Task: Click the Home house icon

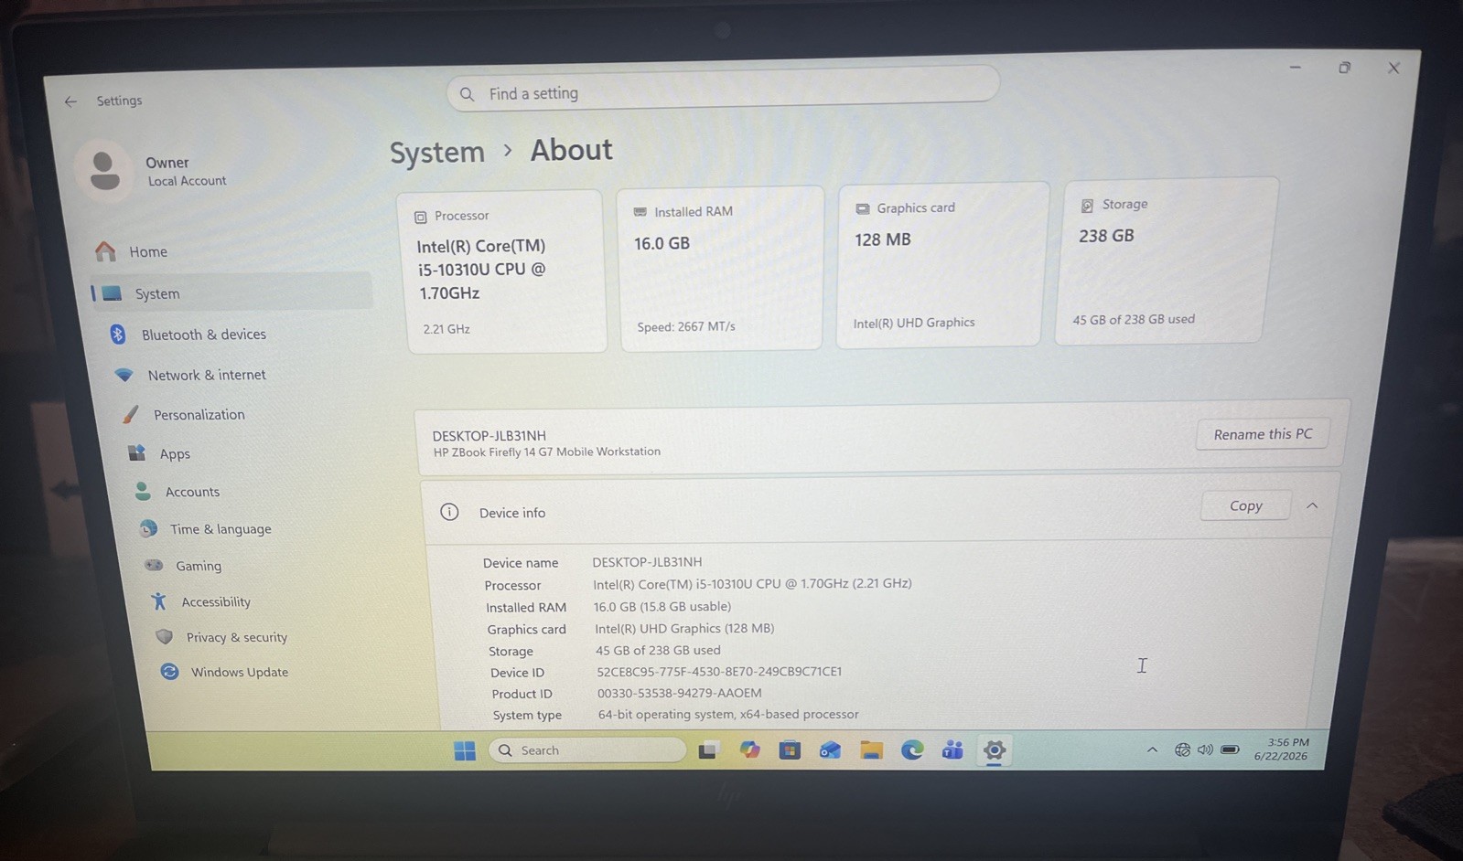Action: click(x=105, y=250)
